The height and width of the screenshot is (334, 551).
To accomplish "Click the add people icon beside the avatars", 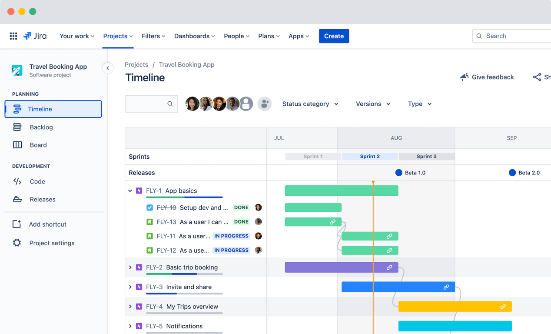I will 264,104.
